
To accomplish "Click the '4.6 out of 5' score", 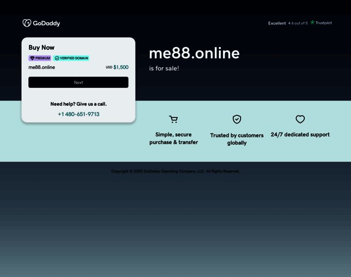I will pyautogui.click(x=298, y=23).
